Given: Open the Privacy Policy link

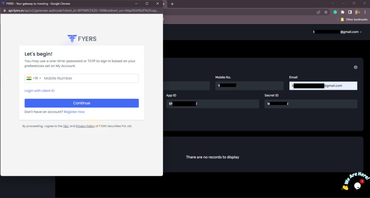Looking at the screenshot, I should point(85,126).
